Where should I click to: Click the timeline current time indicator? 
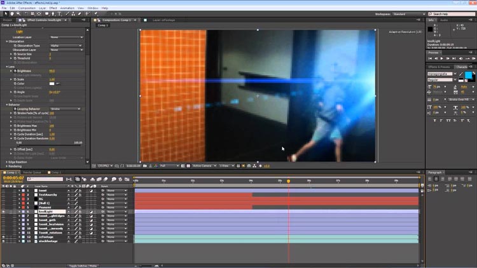(x=288, y=181)
